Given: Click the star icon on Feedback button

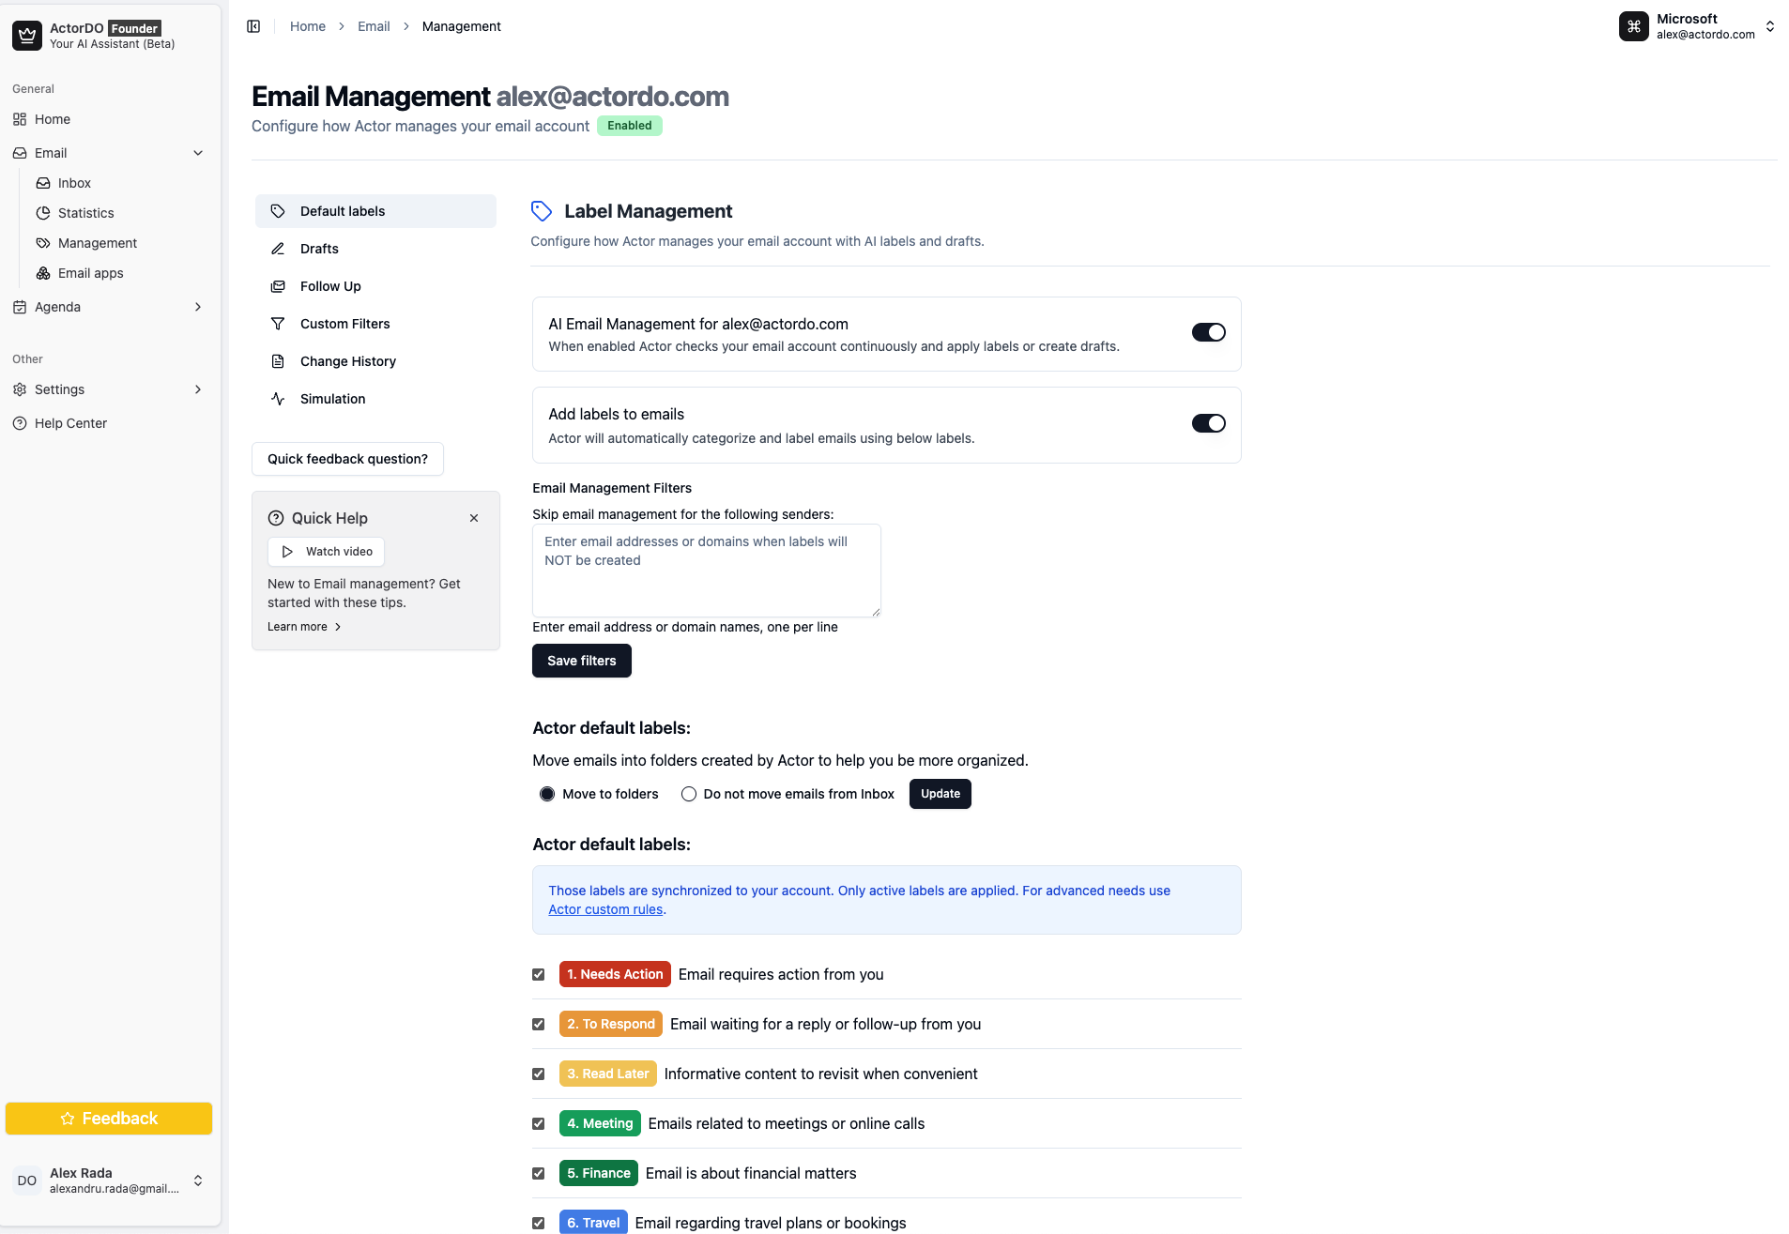Looking at the screenshot, I should click(68, 1119).
